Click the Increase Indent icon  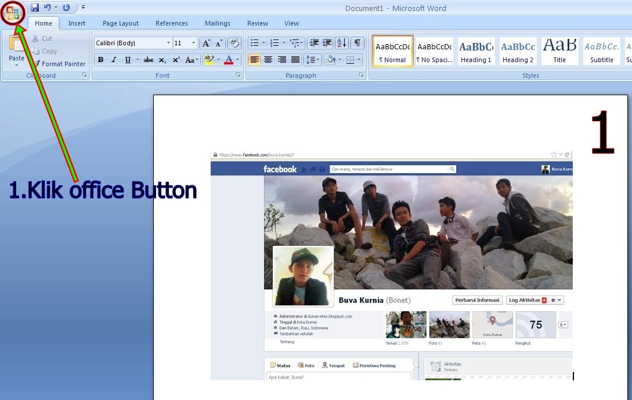point(326,43)
